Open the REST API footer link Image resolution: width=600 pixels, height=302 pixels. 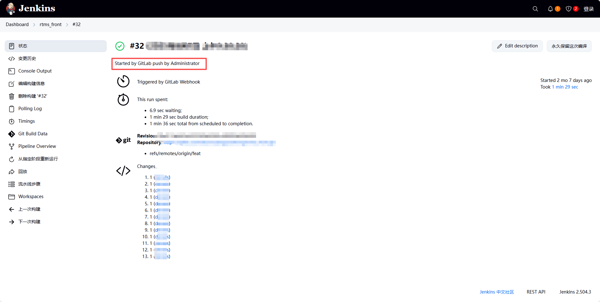point(536,292)
